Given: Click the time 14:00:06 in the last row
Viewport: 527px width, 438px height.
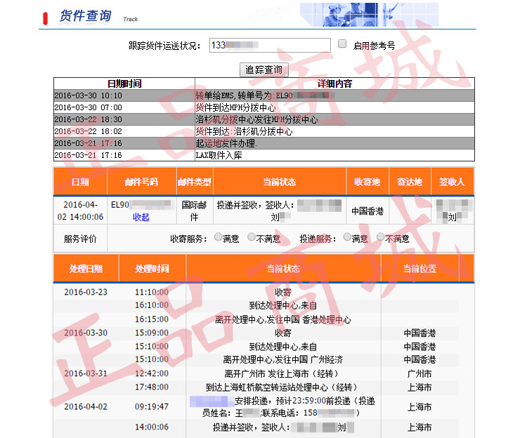Looking at the screenshot, I should [152, 427].
